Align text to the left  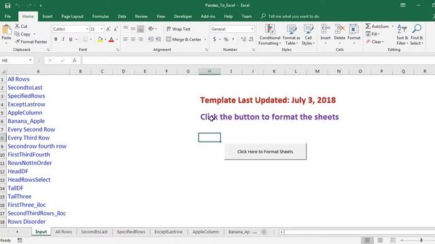[x=125, y=39]
